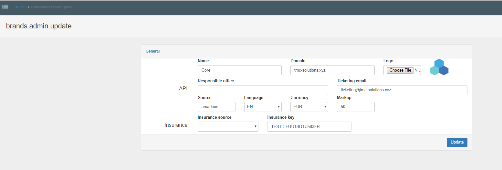Click the brand logo hexagon image
Image resolution: width=502 pixels, height=170 pixels.
coord(439,67)
